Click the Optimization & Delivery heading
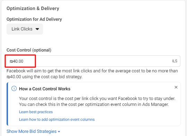Screen dimensions: 187x136 [x=33, y=8]
